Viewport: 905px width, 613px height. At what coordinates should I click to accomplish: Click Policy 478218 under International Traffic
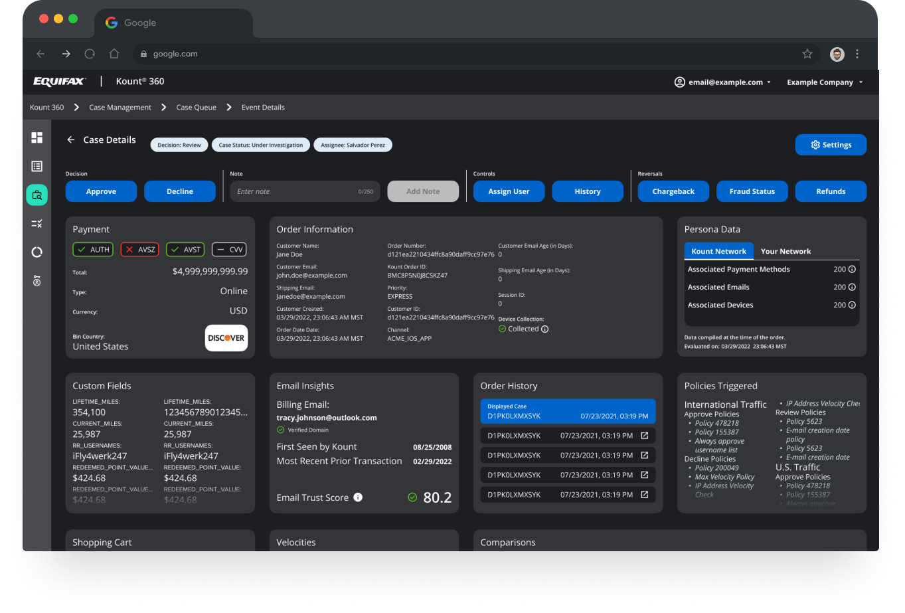click(x=716, y=423)
